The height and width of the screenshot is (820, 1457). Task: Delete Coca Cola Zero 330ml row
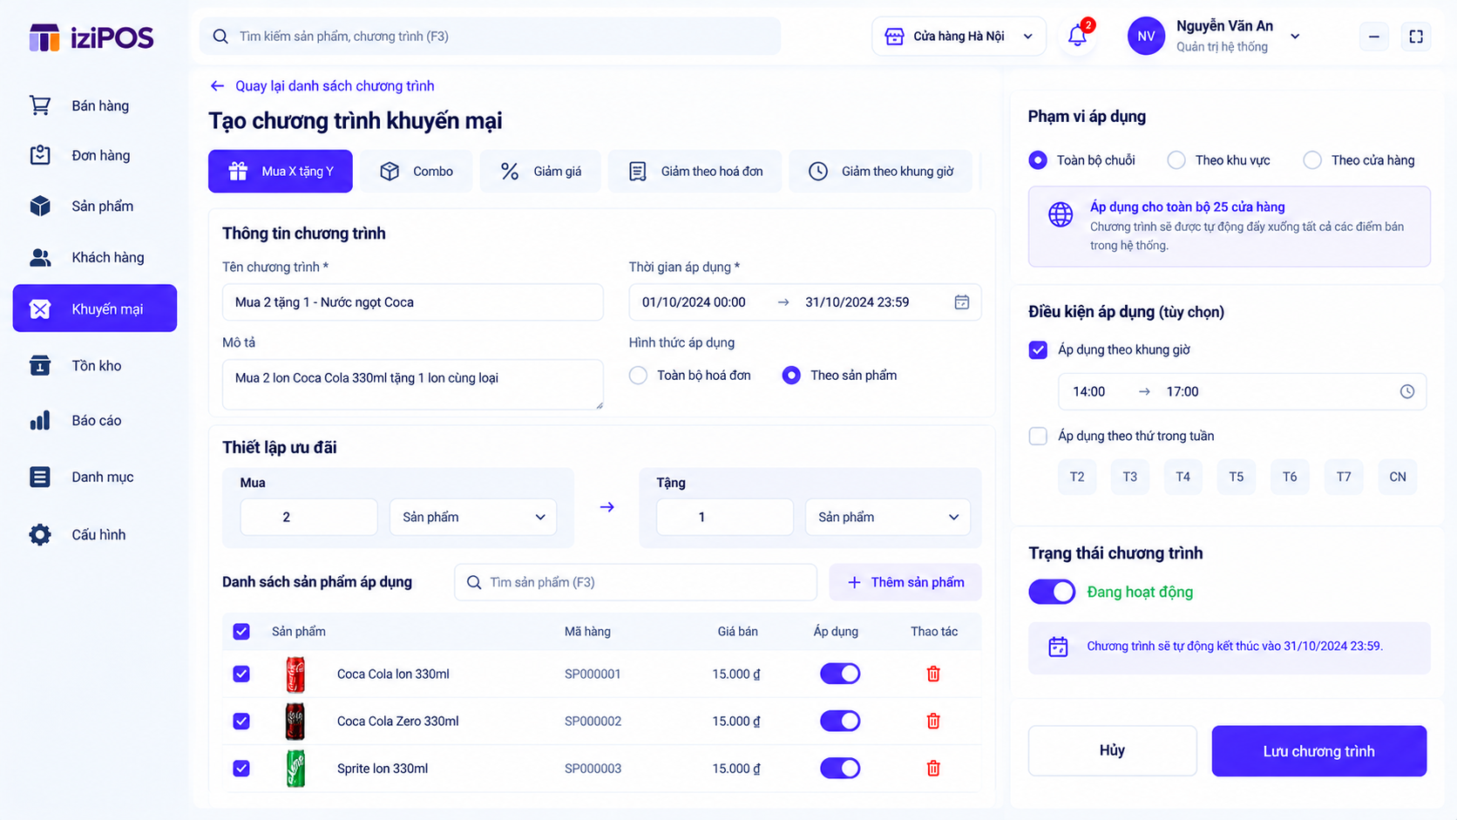(x=933, y=721)
